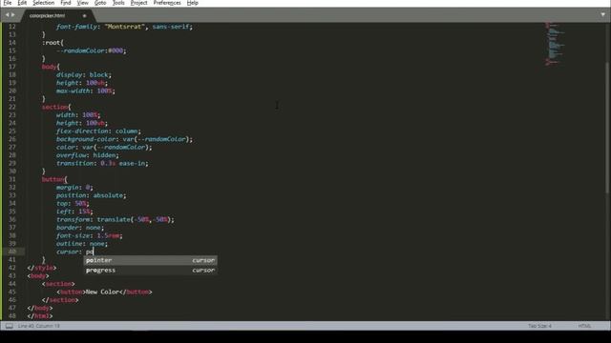
Task: Click 'display: block' line
Action: (84, 74)
